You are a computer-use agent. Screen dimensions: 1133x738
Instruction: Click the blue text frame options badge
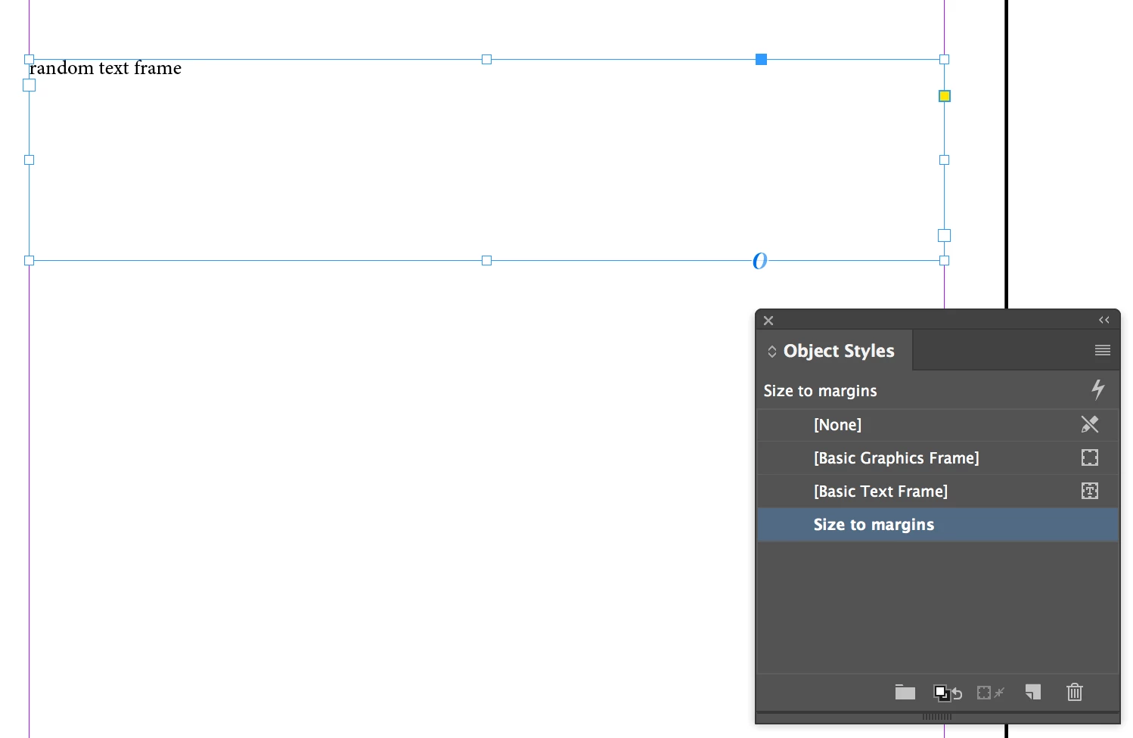click(x=760, y=261)
